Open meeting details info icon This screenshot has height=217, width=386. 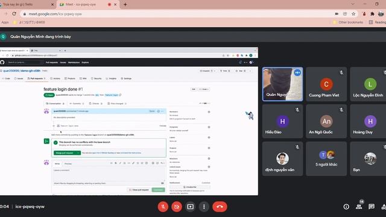point(346,207)
